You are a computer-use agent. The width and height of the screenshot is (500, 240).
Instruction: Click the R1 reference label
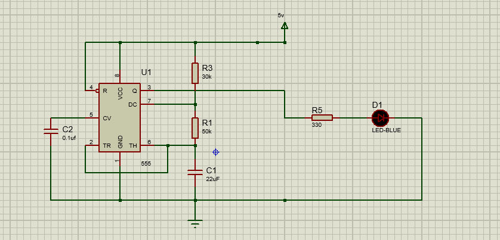tap(207, 123)
